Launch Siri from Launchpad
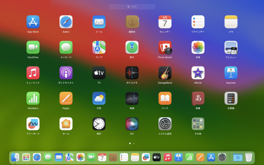The width and height of the screenshot is (264, 165). pos(132,124)
